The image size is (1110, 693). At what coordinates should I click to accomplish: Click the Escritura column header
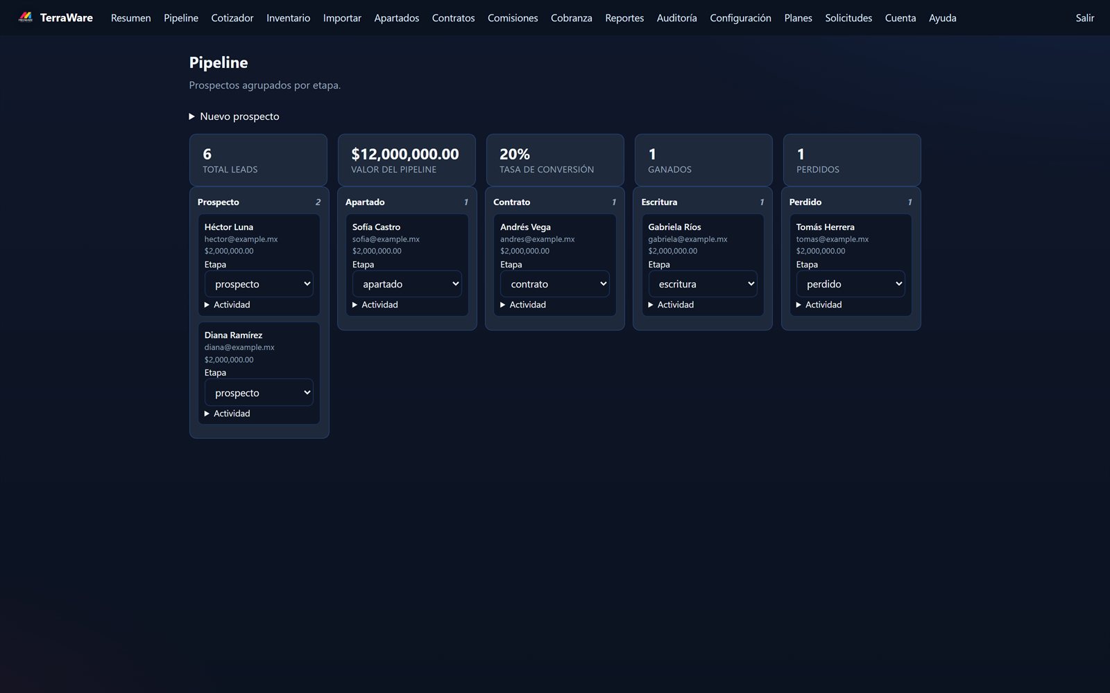[x=659, y=202]
